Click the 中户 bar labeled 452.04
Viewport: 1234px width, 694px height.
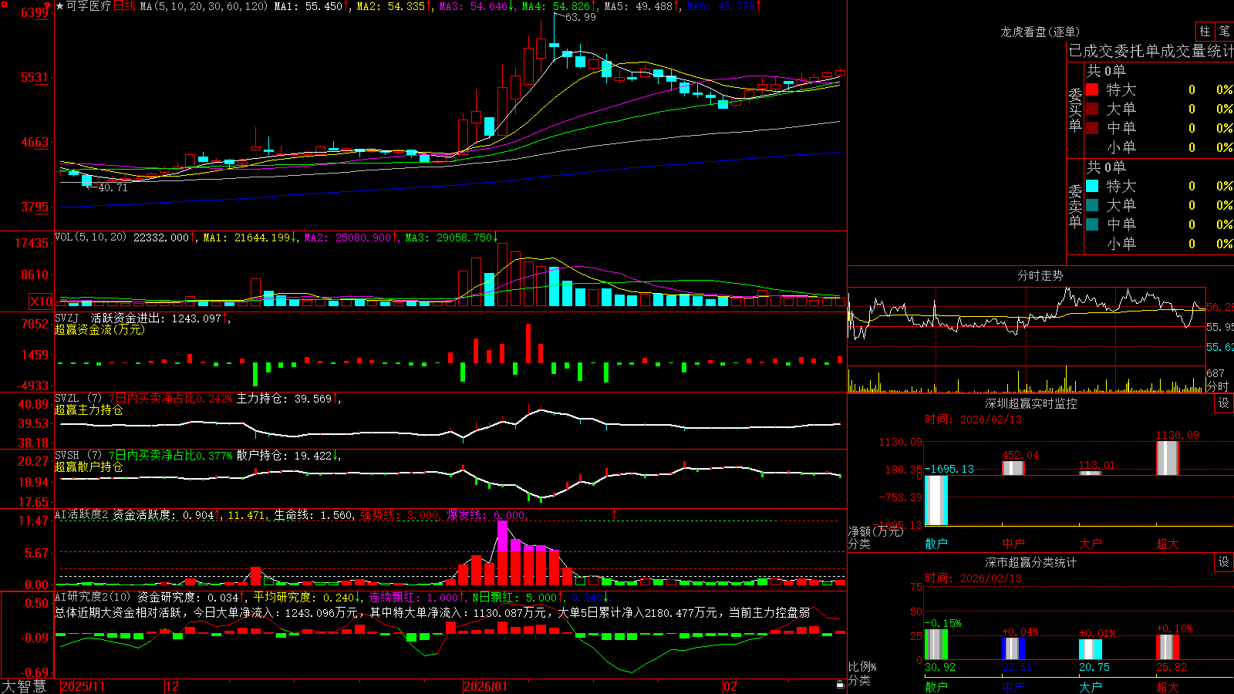click(1013, 468)
